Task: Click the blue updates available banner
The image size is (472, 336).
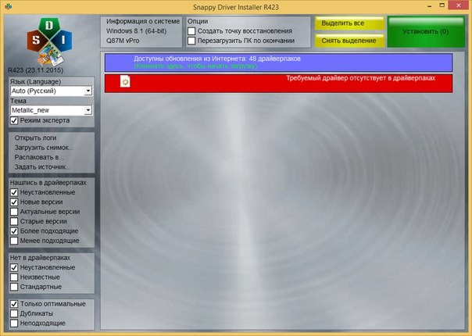Action: pyautogui.click(x=278, y=63)
